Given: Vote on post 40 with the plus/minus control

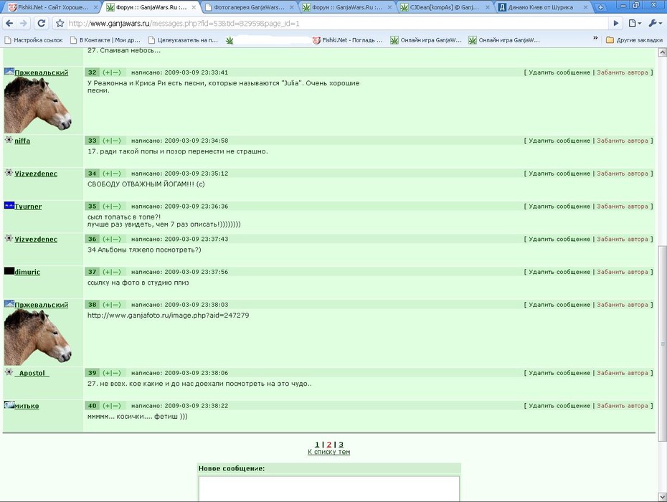Looking at the screenshot, I should (x=112, y=406).
